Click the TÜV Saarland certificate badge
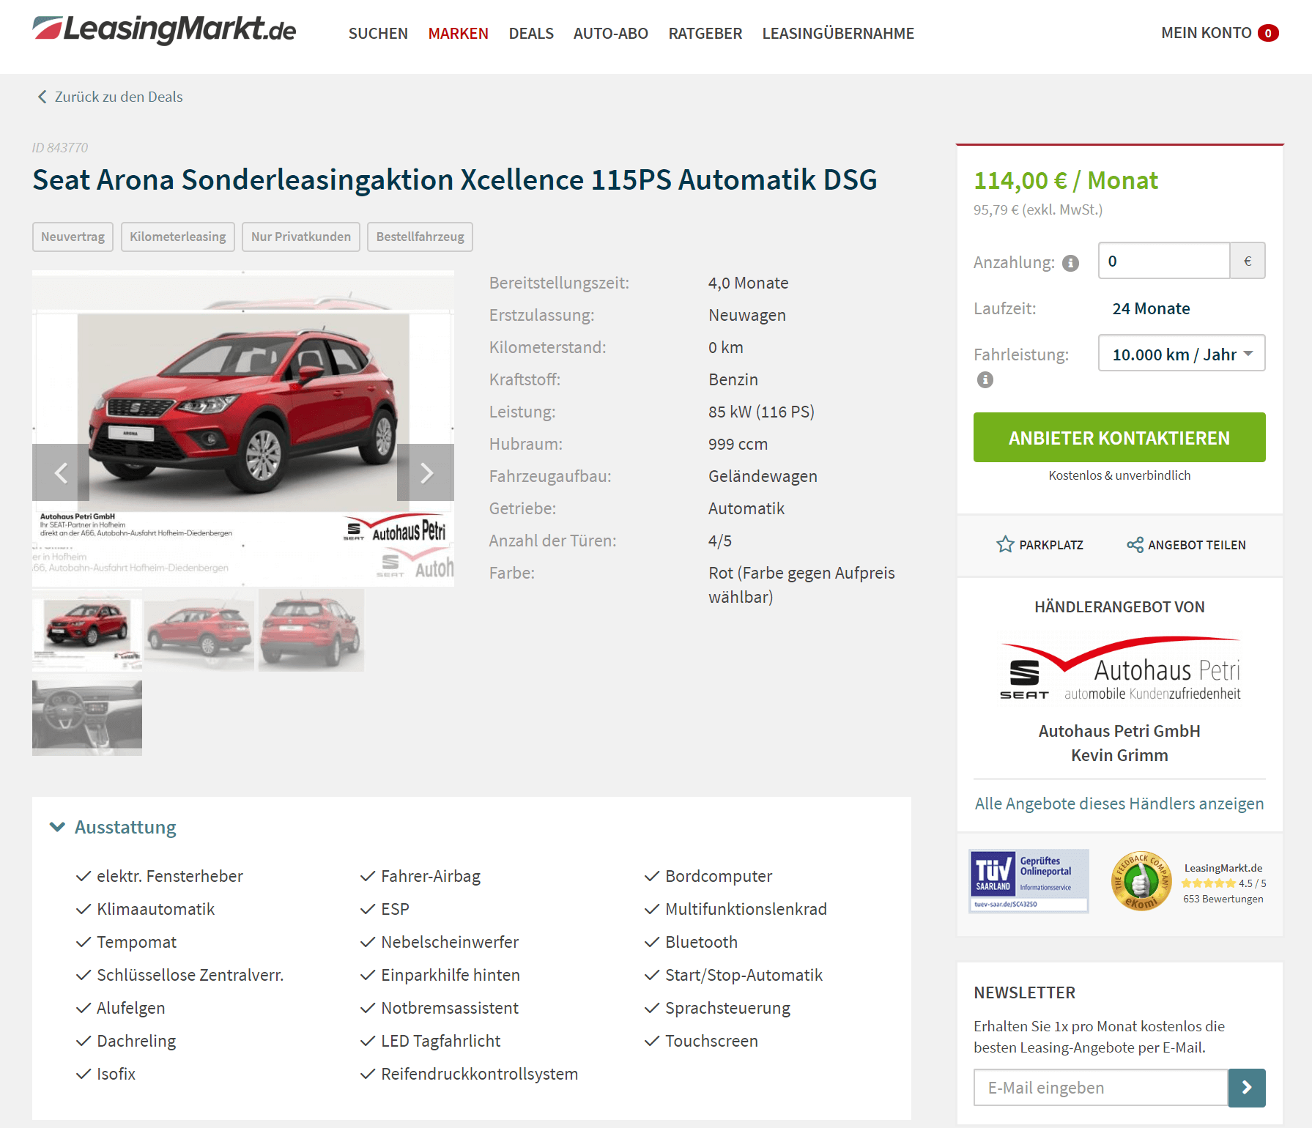The image size is (1312, 1128). [x=1029, y=880]
